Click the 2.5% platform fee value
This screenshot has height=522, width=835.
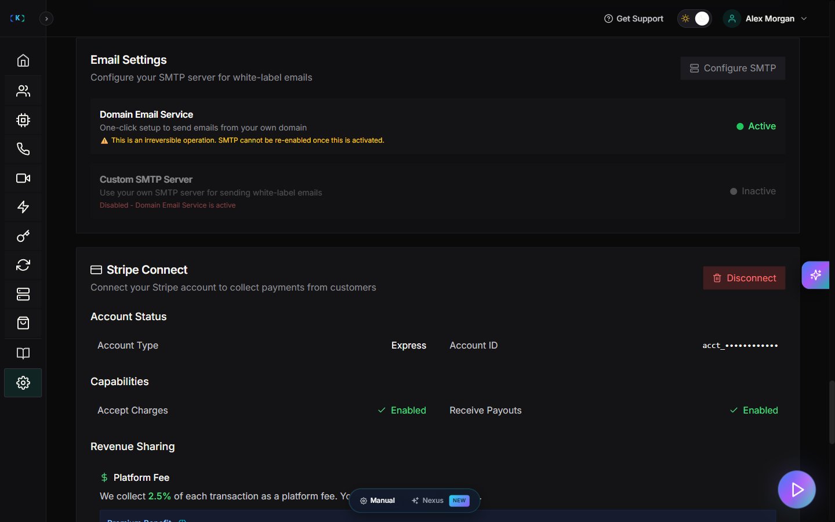click(x=159, y=496)
